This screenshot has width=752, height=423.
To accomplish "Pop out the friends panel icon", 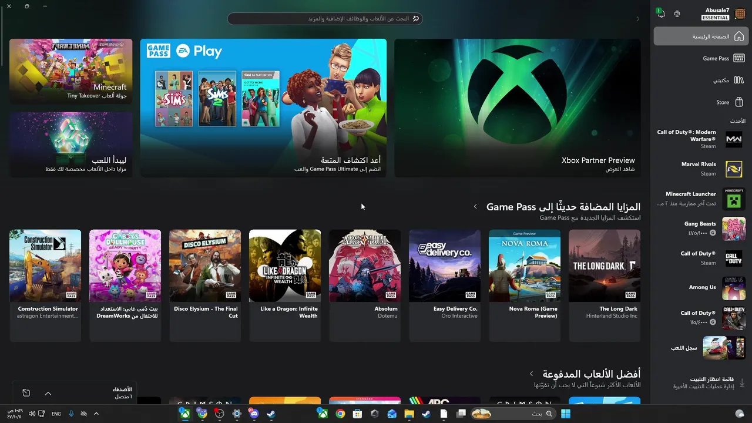I will pyautogui.click(x=26, y=393).
